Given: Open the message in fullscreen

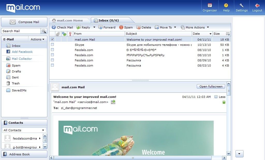Looking at the screenshot, I should [211, 86].
